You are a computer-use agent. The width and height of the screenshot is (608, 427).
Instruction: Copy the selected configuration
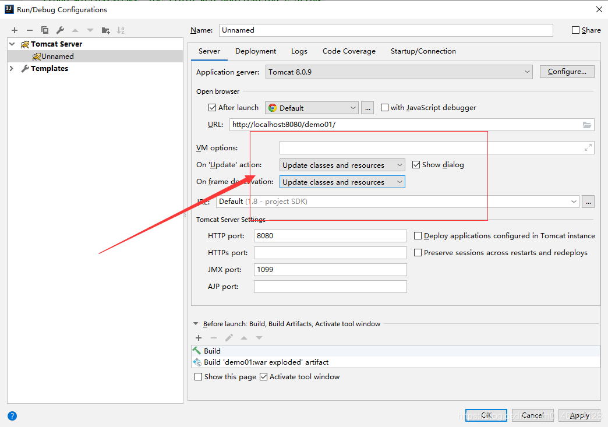pos(45,30)
